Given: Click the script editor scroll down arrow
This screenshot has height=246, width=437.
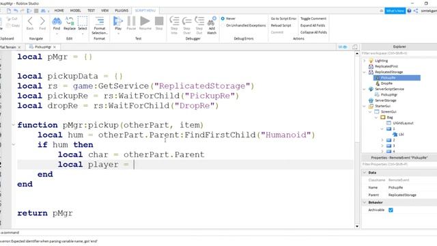Looking at the screenshot, I should (x=357, y=226).
